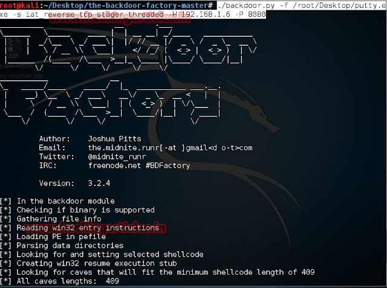Click the author name 'Joshua Pitts'

pyautogui.click(x=114, y=139)
